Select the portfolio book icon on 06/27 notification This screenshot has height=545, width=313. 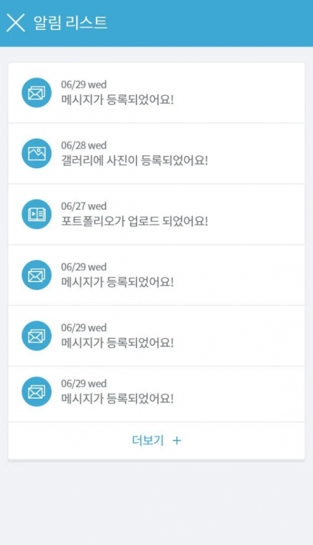pos(36,214)
